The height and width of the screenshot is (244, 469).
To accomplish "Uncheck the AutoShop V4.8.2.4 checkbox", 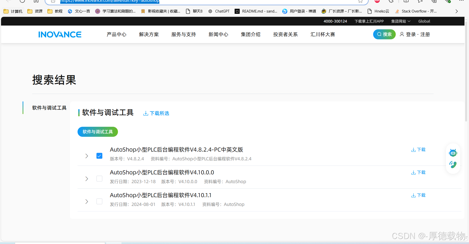I will pos(99,156).
